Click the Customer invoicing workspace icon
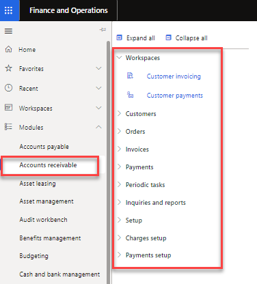 pos(130,76)
